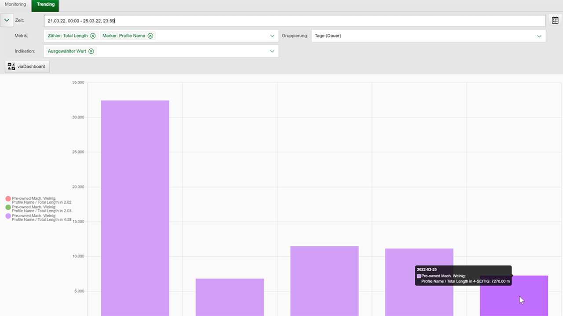Remove the Marker: Profile Name tag
The height and width of the screenshot is (316, 563).
point(150,36)
